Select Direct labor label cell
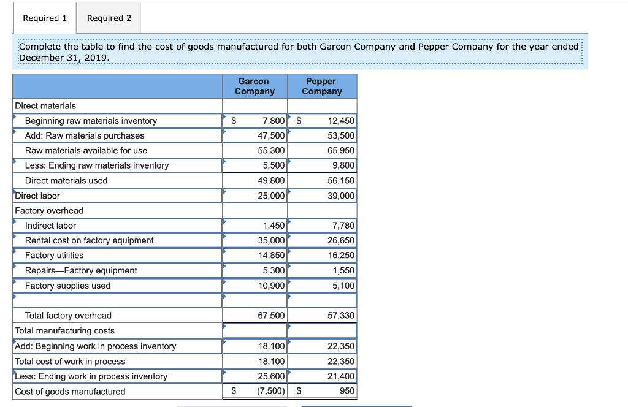 (x=118, y=196)
